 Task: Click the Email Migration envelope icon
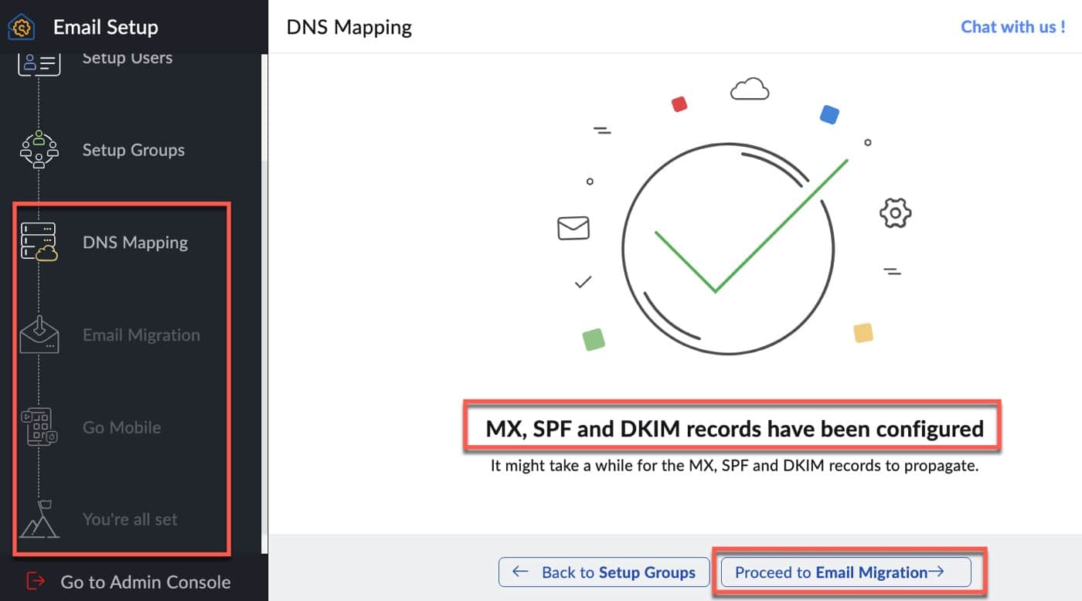39,334
